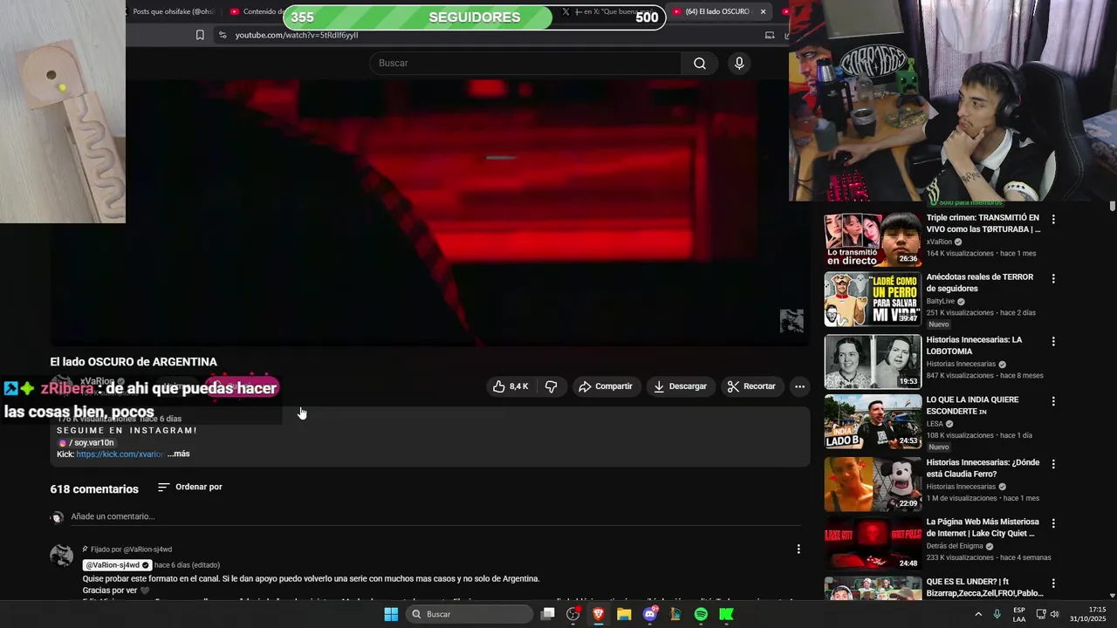Image resolution: width=1117 pixels, height=628 pixels.
Task: Open Dónde está Claudia Ferro thumbnail
Action: 873,485
